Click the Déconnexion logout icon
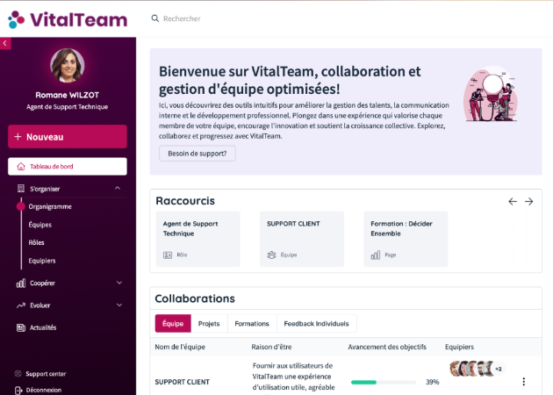This screenshot has height=395, width=553. tap(18, 390)
